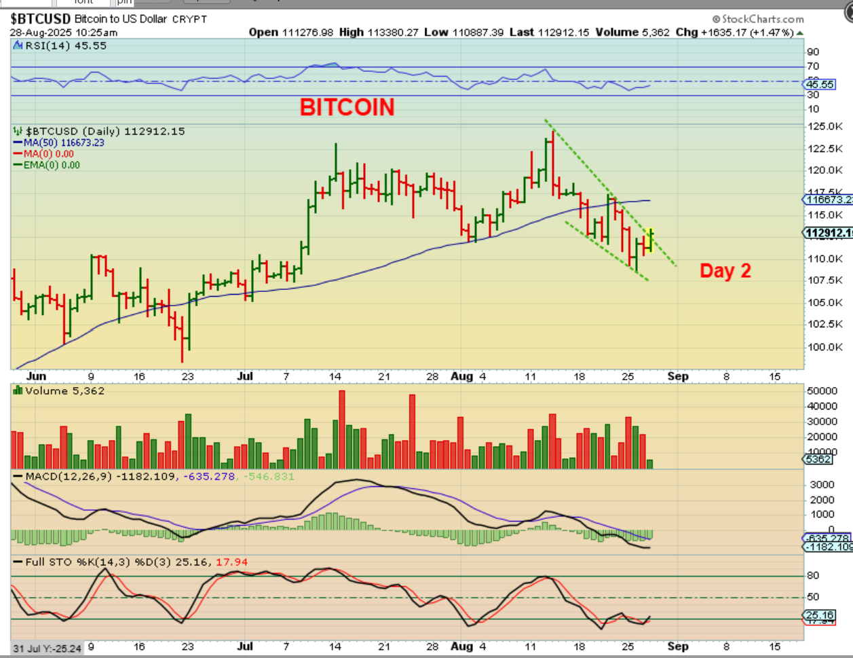The height and width of the screenshot is (658, 853).
Task: Click the candlestick icon before $BTCUSD (Daily)
Action: pyautogui.click(x=18, y=131)
